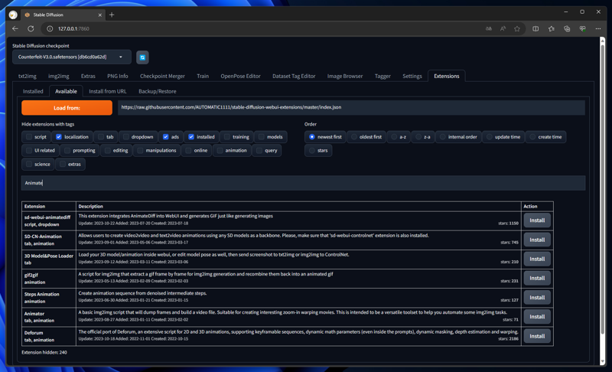The width and height of the screenshot is (612, 372).
Task: Select 'oldest first' order option
Action: [354, 137]
